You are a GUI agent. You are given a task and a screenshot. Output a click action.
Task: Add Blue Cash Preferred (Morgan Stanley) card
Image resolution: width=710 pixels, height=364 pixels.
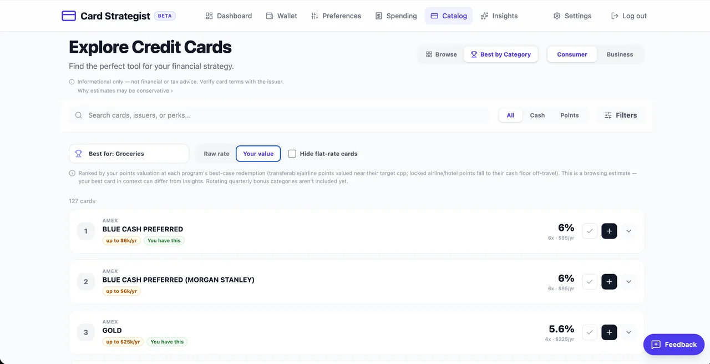click(609, 282)
